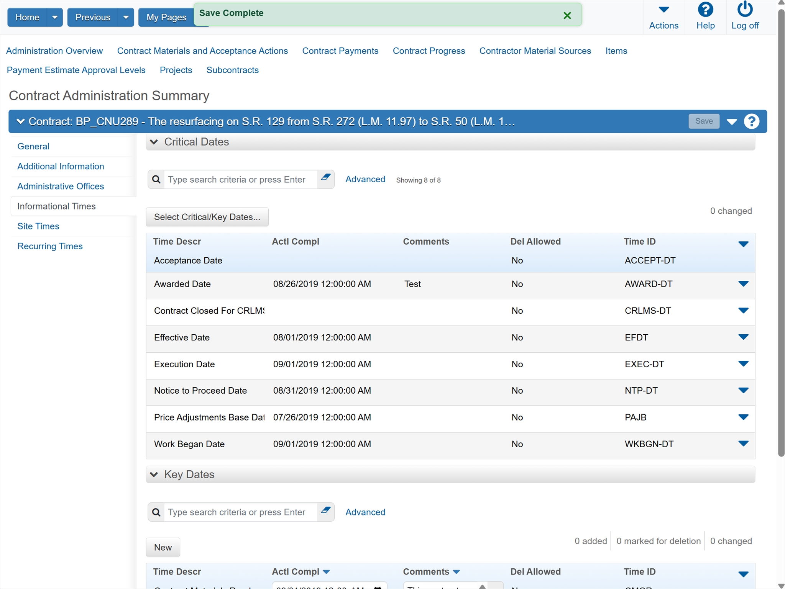
Task: Click Critical Dates search magnifier icon
Action: click(x=156, y=180)
